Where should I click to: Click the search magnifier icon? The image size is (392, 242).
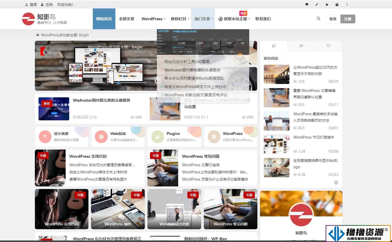point(318,18)
